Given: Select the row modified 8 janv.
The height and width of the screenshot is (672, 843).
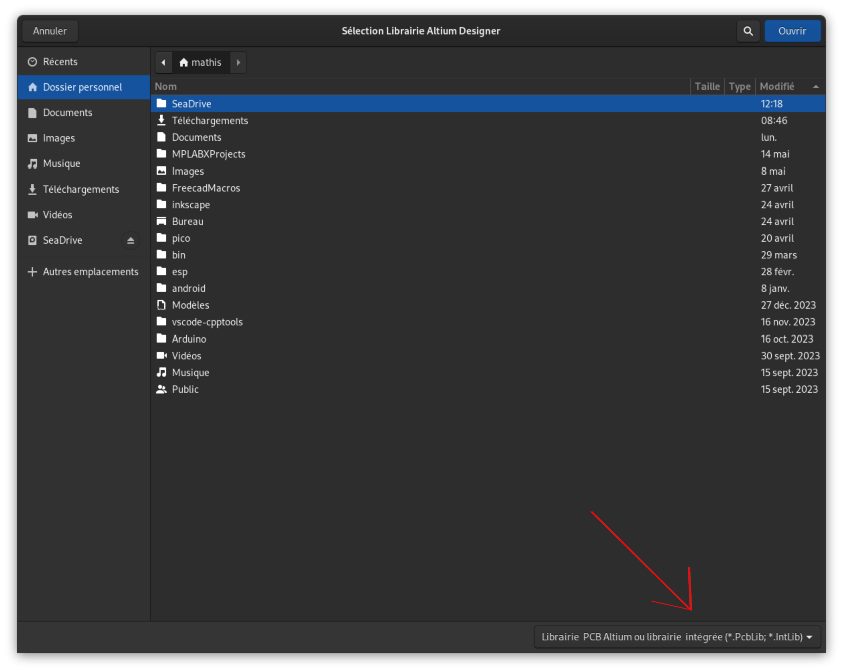Looking at the screenshot, I should [x=488, y=288].
